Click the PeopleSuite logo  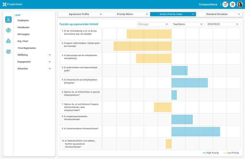[x=12, y=4]
